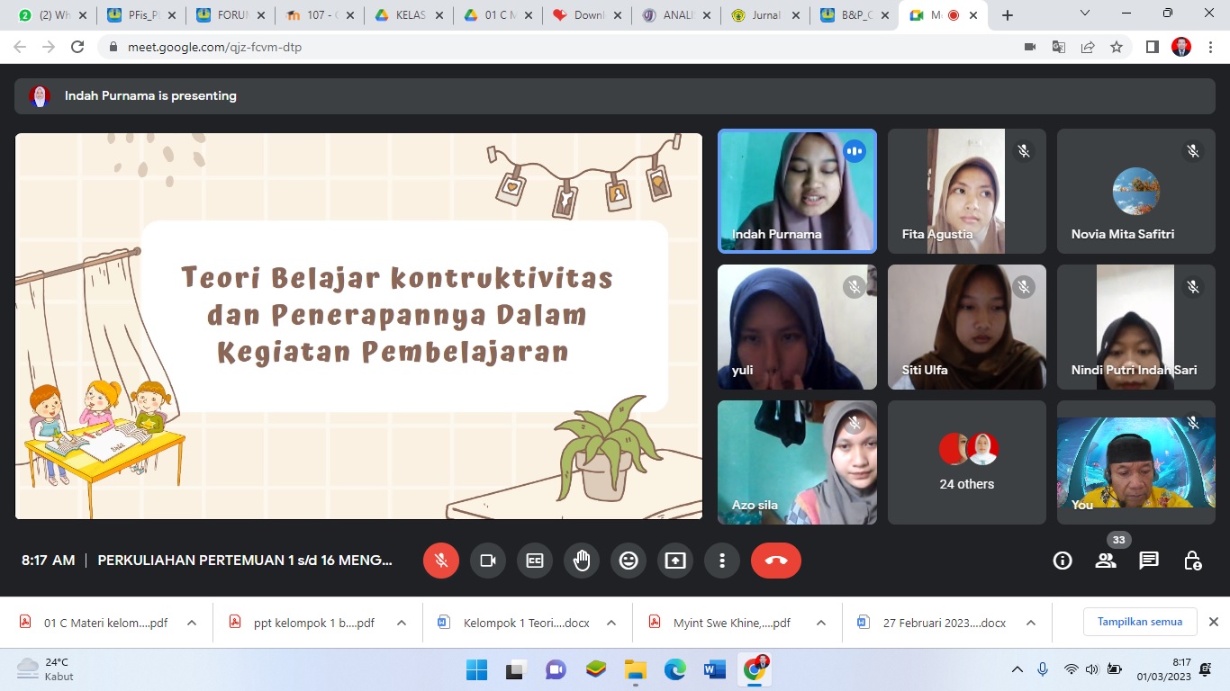1230x691 pixels.
Task: Click the present screen icon
Action: pyautogui.click(x=675, y=561)
